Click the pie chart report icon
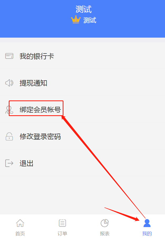This screenshot has height=239, width=165. coord(105,223)
